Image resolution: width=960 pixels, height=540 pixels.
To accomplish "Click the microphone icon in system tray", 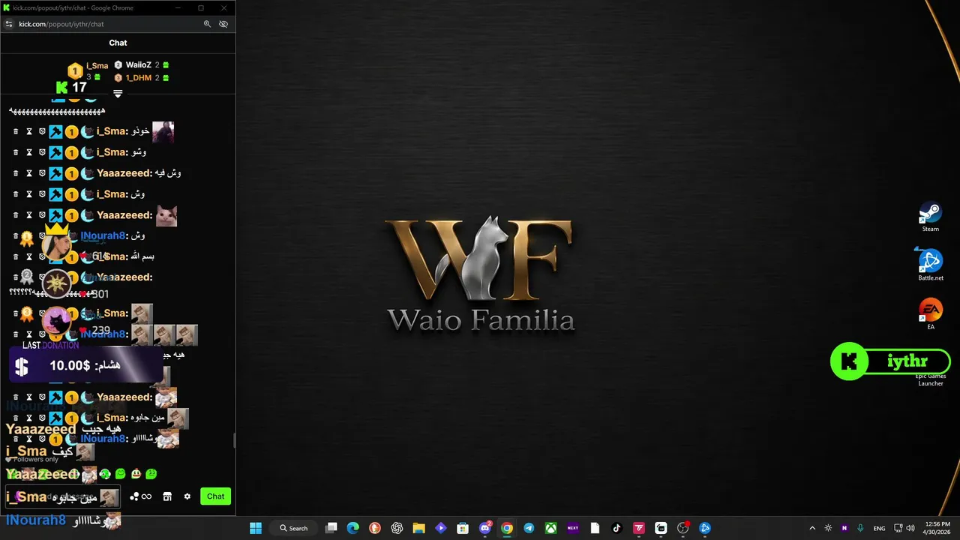I will 860,528.
